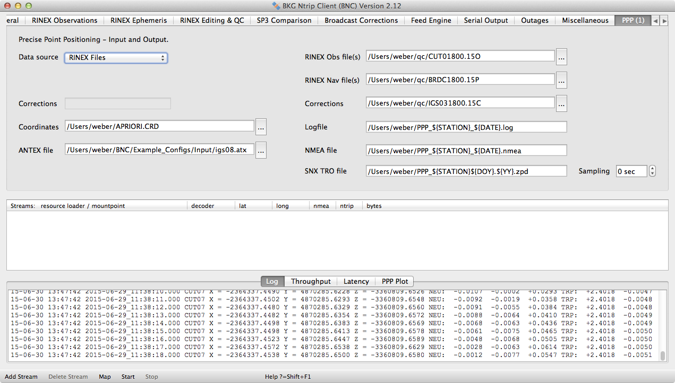Open the Data source dropdown
Screen dimensions: 675x383
(116, 58)
